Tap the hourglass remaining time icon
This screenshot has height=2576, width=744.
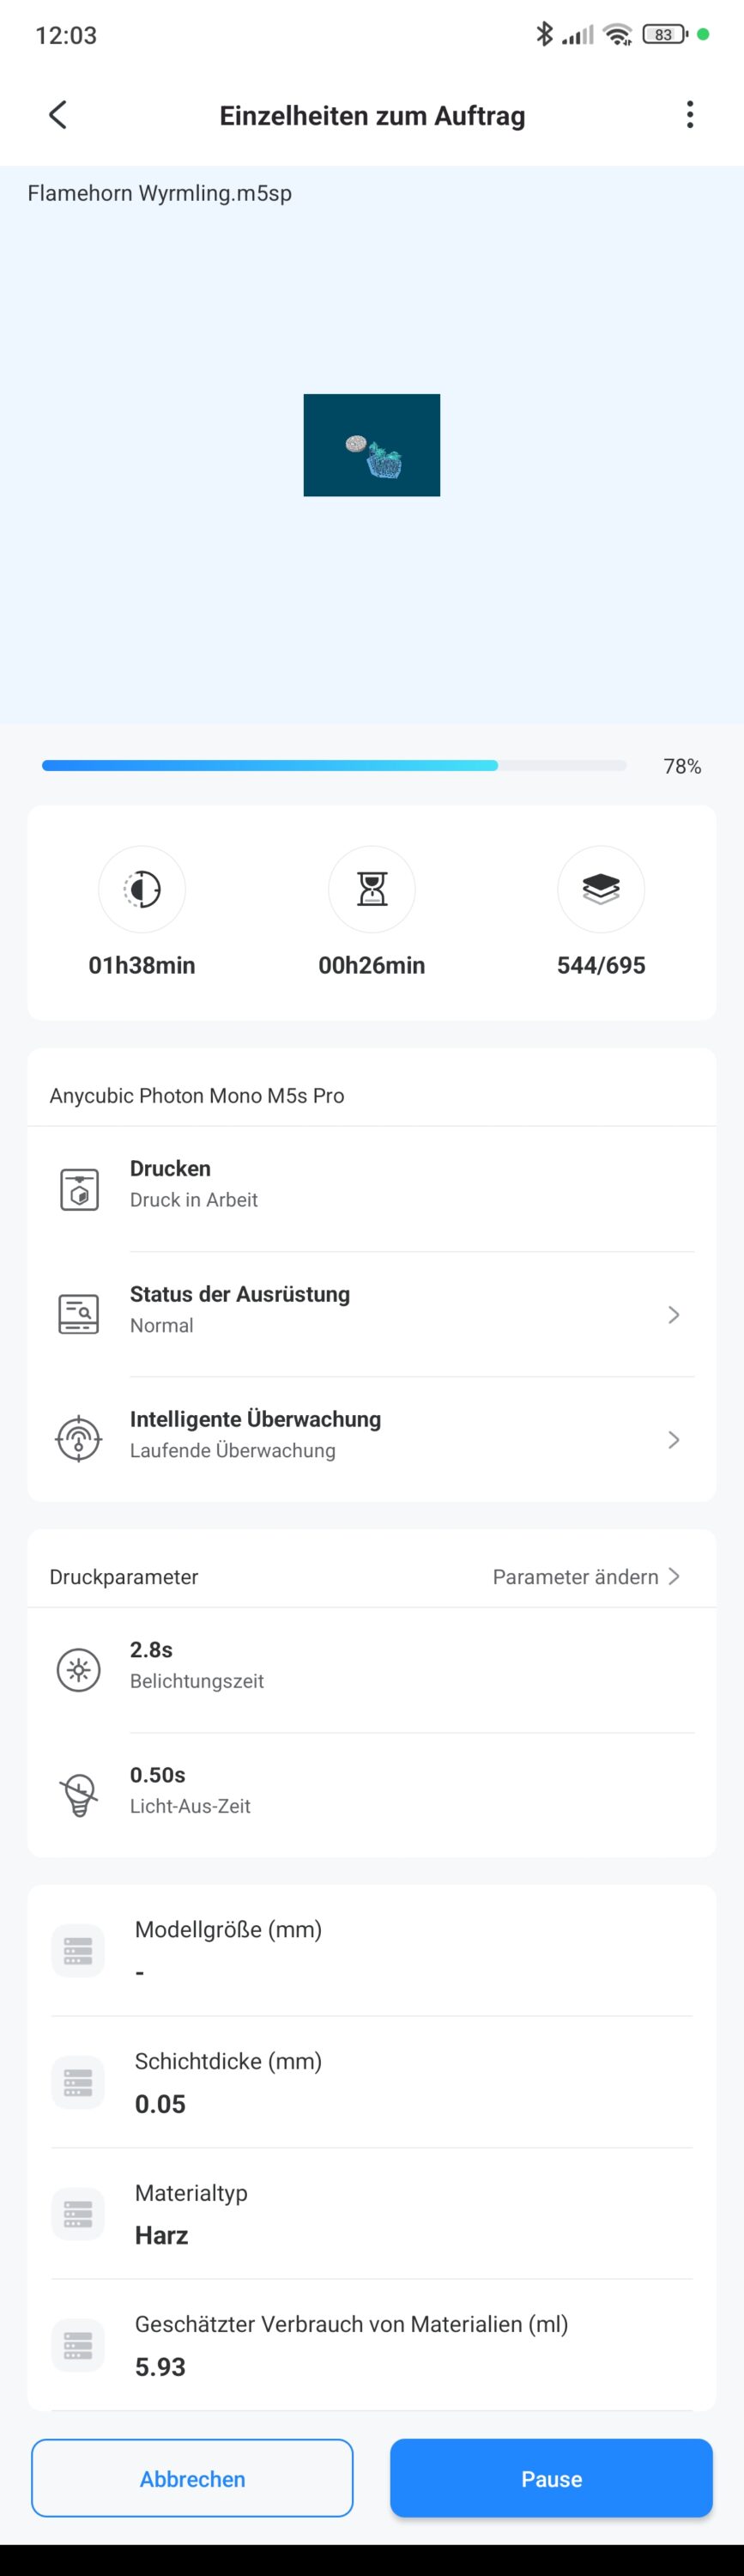tap(372, 889)
